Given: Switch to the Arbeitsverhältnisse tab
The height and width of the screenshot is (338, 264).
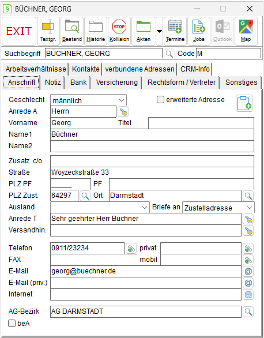Looking at the screenshot, I should [36, 69].
